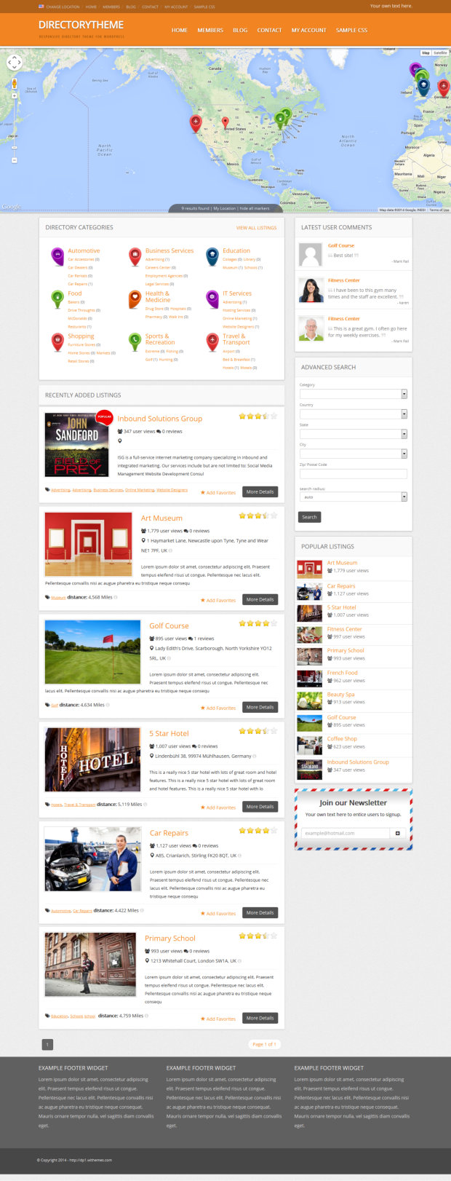Image resolution: width=451 pixels, height=1181 pixels.
Task: Open French Food in Popular Listings
Action: pos(342,673)
